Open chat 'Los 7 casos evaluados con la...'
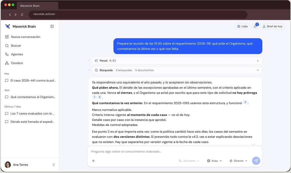 (30, 114)
